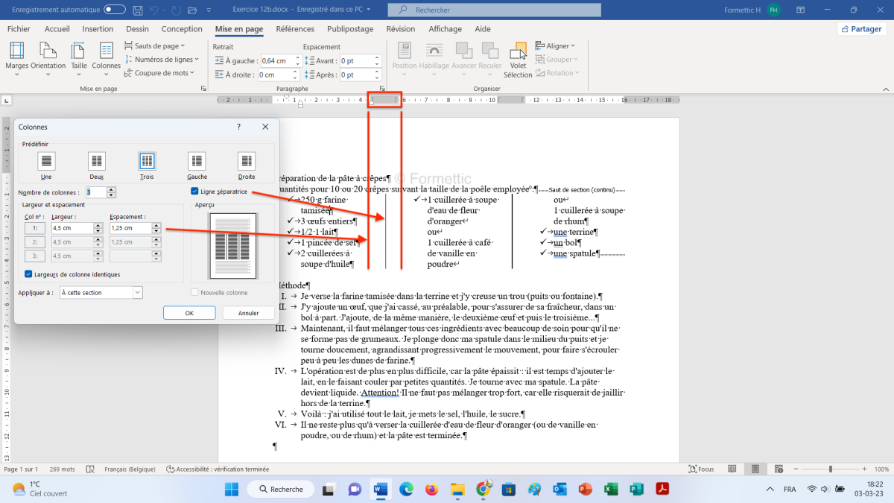Click the Orientation icon in ribbon
This screenshot has height=503, width=894.
pyautogui.click(x=48, y=56)
